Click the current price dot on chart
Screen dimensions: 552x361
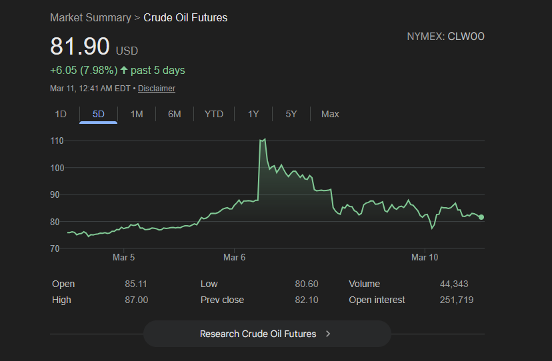click(481, 217)
